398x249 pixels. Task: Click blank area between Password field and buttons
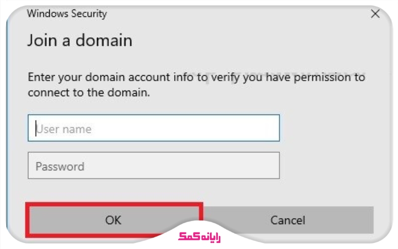tap(199, 192)
